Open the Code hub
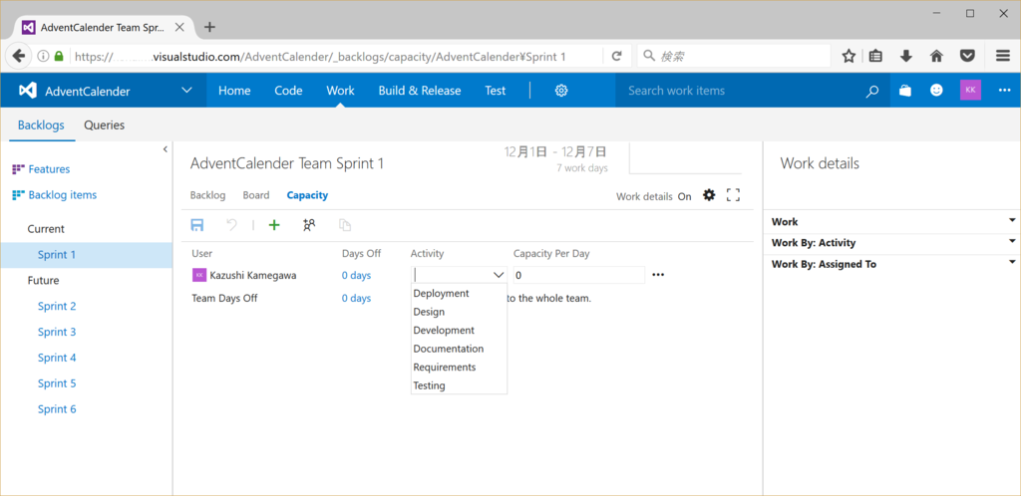This screenshot has width=1021, height=496. click(288, 91)
